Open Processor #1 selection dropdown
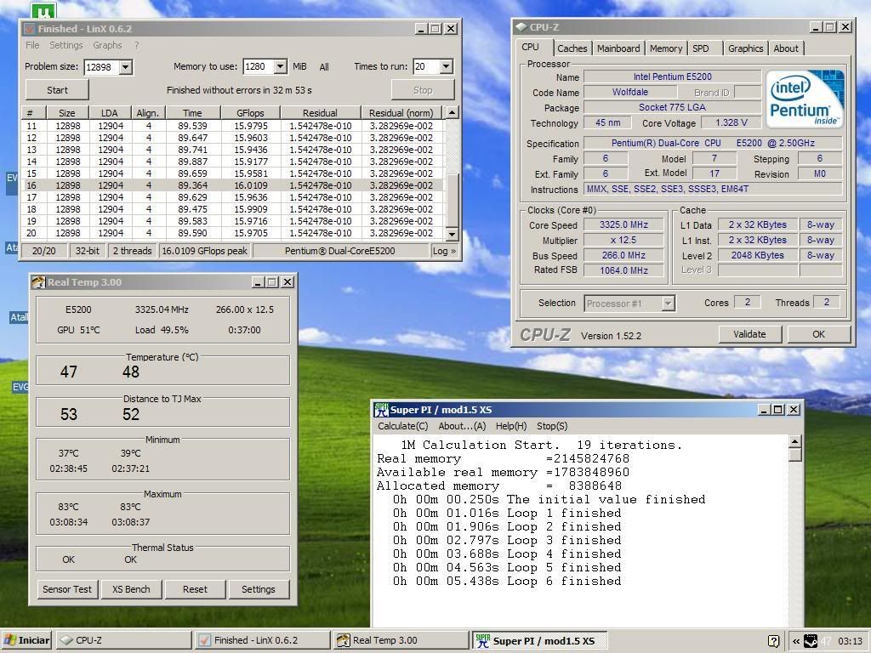Screen dimensions: 871x653 point(669,304)
